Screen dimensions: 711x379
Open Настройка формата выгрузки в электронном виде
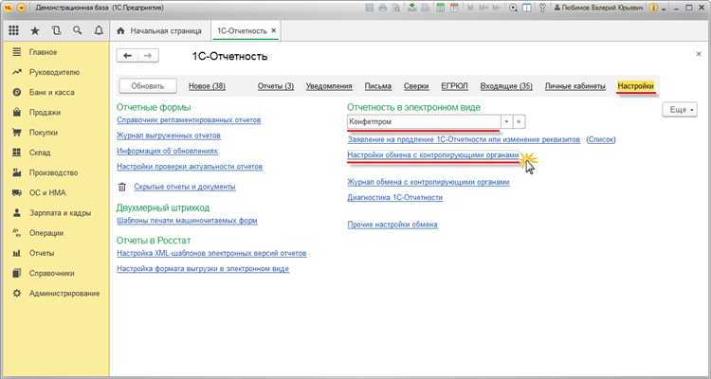[x=203, y=269]
